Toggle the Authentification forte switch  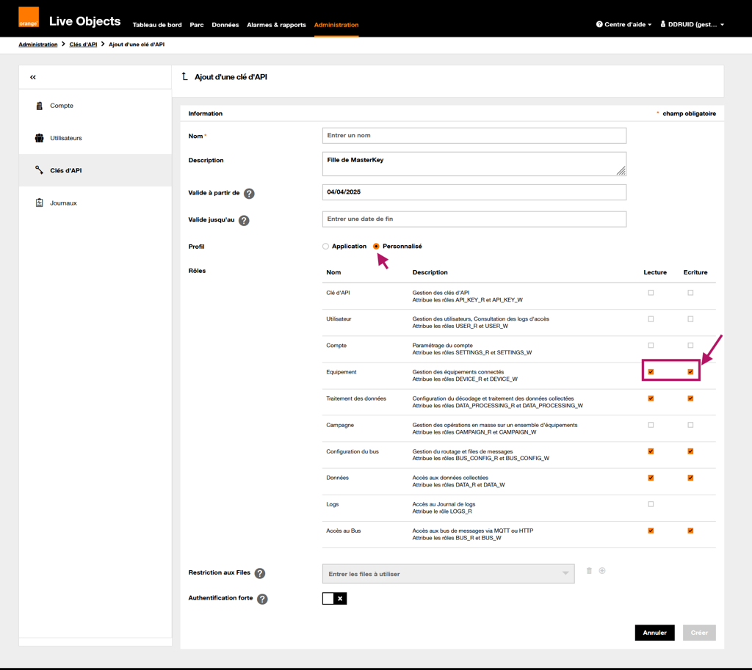click(334, 599)
